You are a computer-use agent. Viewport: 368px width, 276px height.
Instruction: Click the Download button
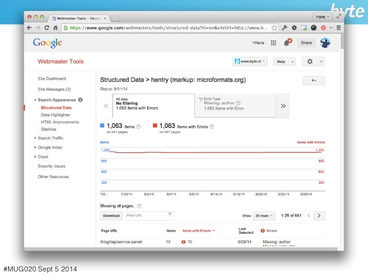coord(111,215)
